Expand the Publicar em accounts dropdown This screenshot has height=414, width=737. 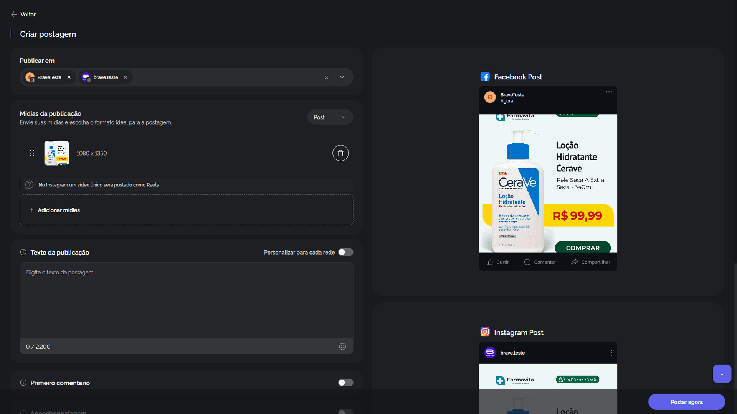[x=342, y=77]
